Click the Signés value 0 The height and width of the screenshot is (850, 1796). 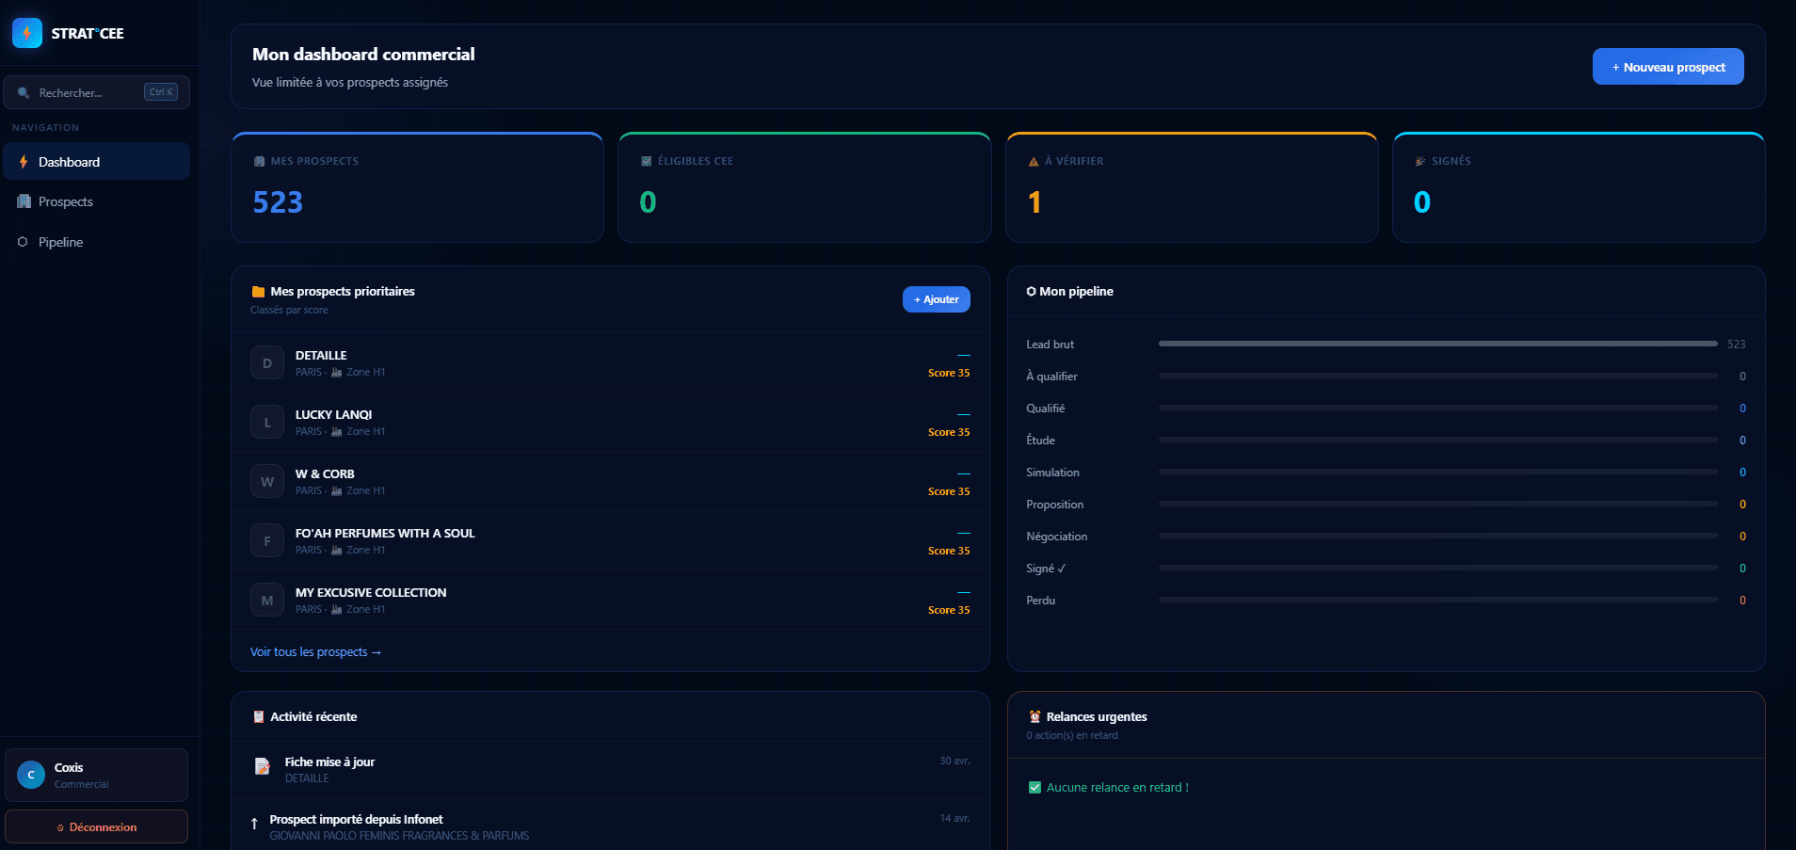coord(1422,202)
